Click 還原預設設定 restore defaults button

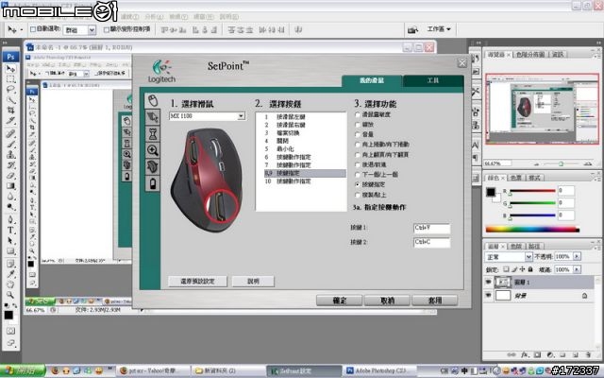pyautogui.click(x=197, y=282)
